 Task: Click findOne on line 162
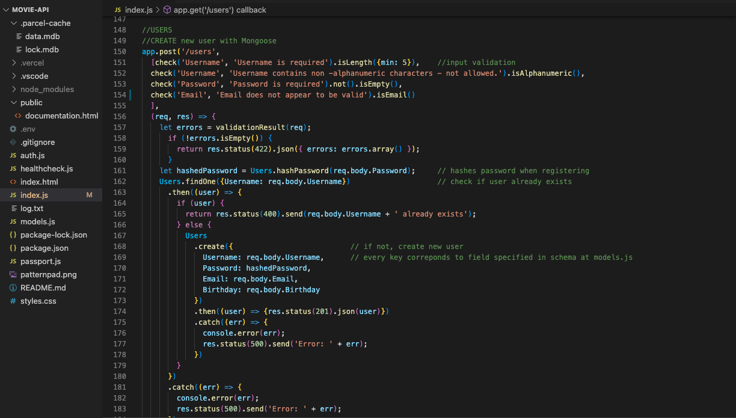tap(201, 182)
